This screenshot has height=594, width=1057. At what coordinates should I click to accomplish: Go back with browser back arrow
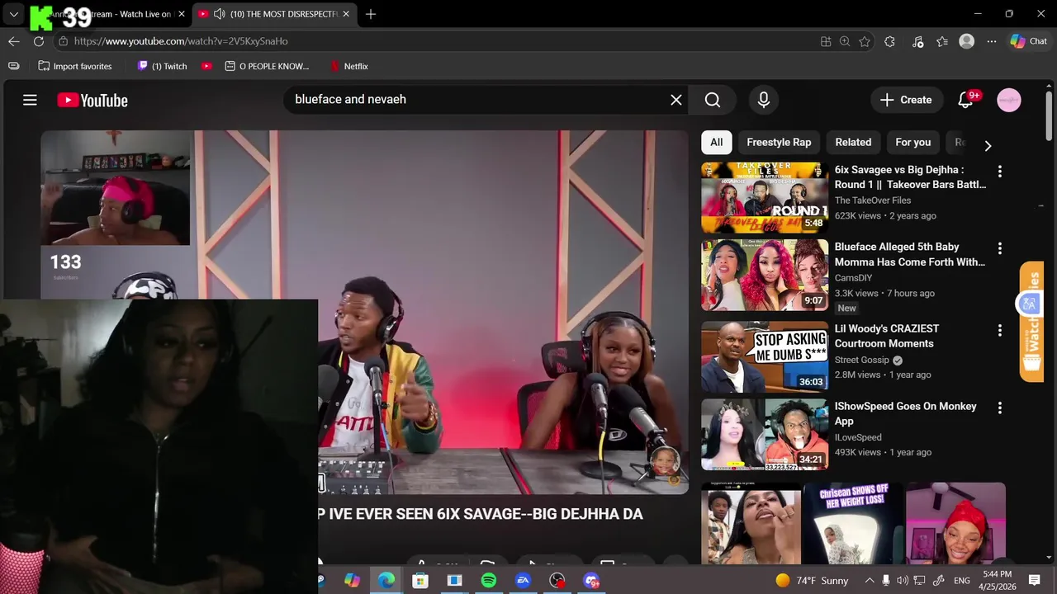(x=14, y=41)
